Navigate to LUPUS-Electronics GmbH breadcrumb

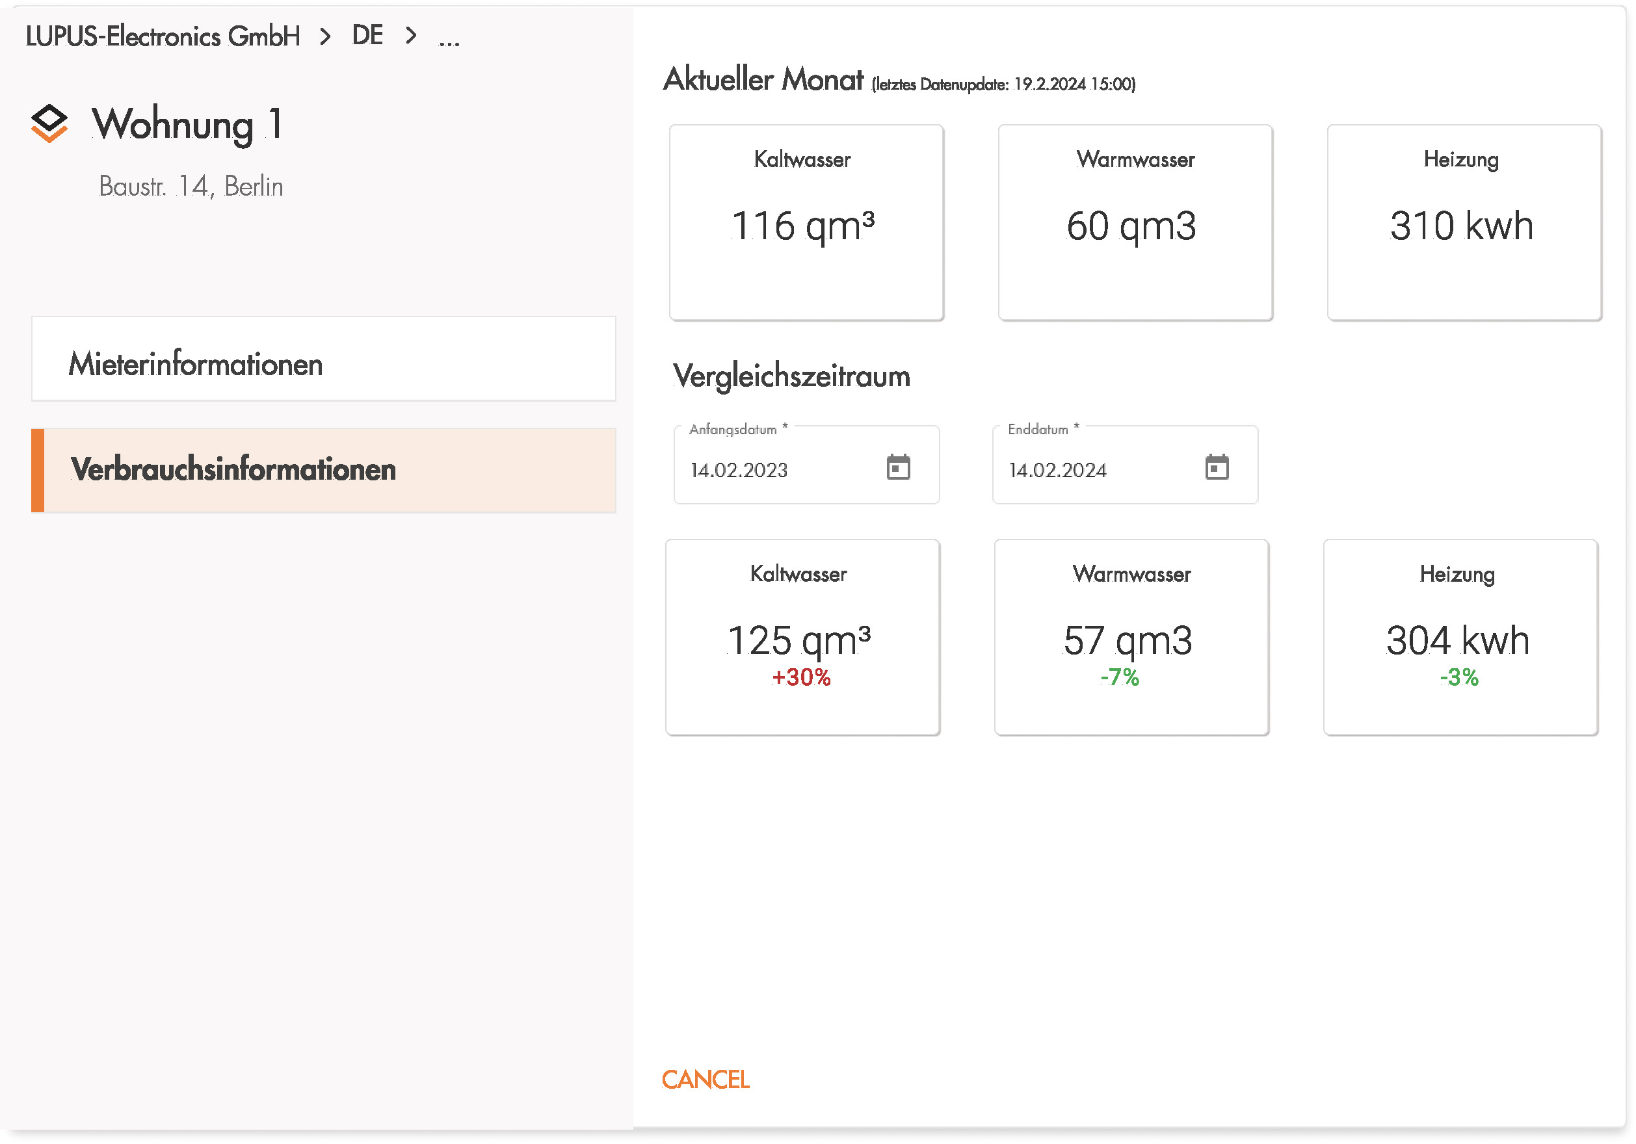coord(163,36)
